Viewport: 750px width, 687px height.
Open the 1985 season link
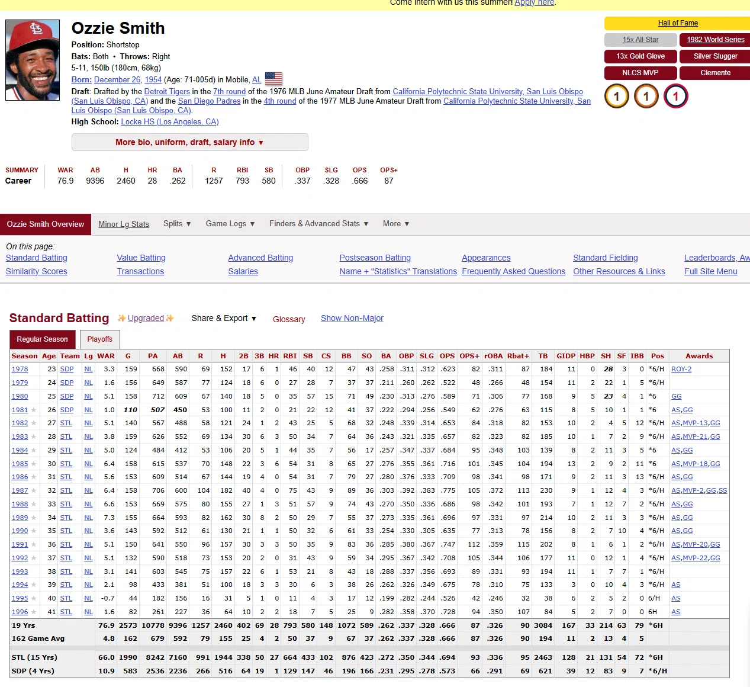click(x=20, y=464)
